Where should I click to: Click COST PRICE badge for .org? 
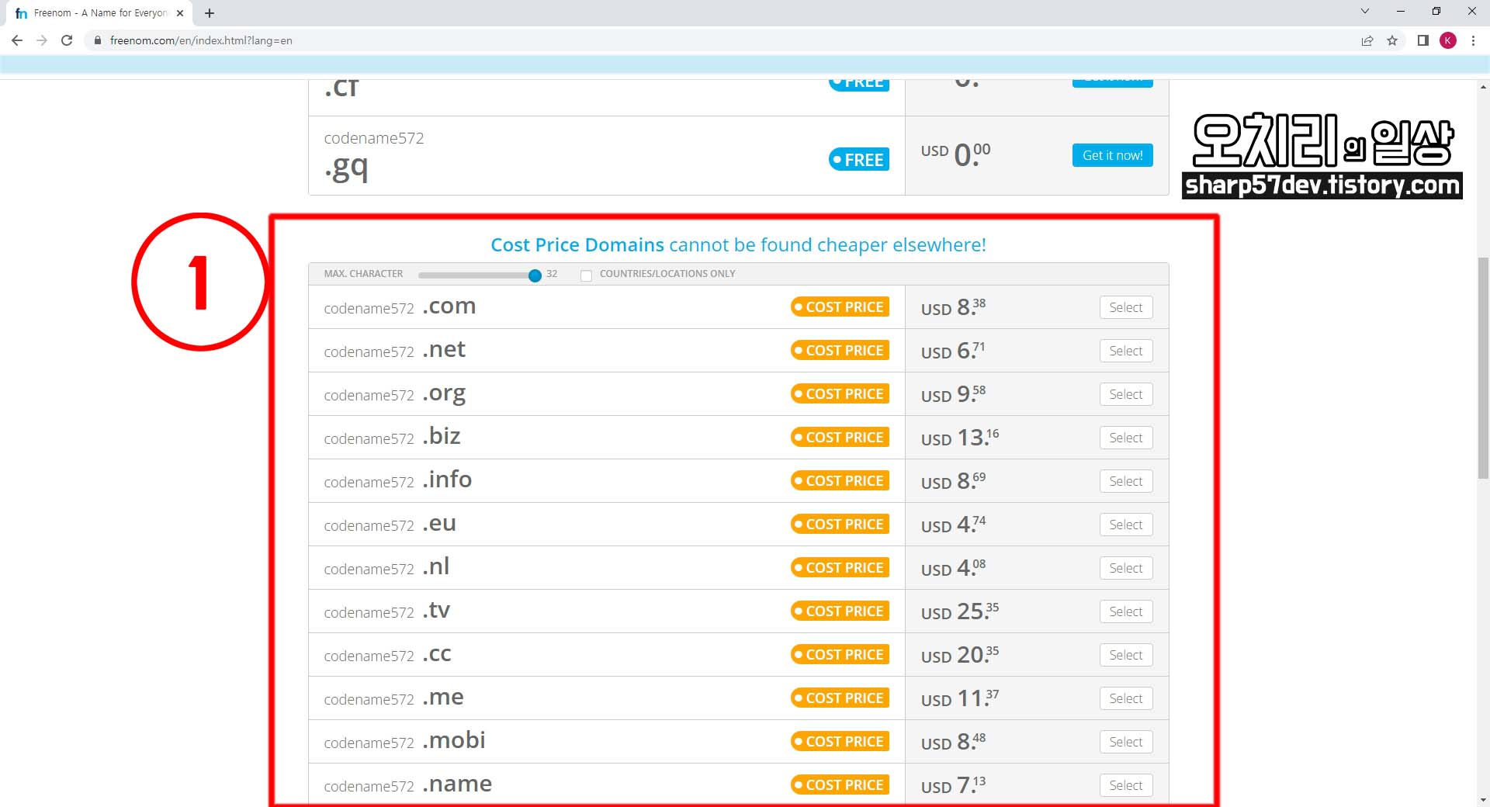(x=840, y=394)
